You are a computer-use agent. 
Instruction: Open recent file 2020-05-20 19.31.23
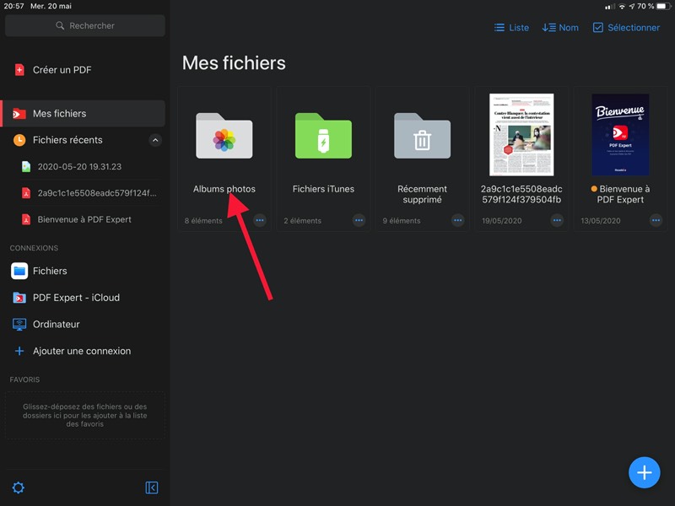coord(79,167)
